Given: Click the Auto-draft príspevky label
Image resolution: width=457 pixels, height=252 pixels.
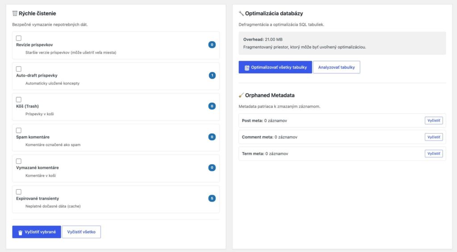Looking at the screenshot, I should coord(37,76).
